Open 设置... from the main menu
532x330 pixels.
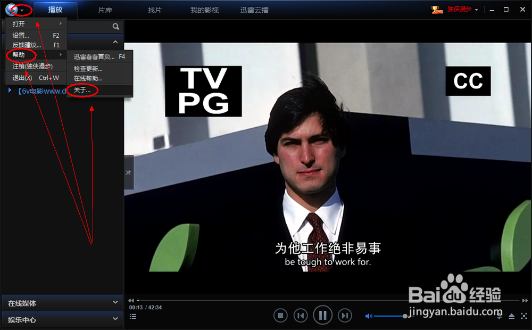point(21,35)
